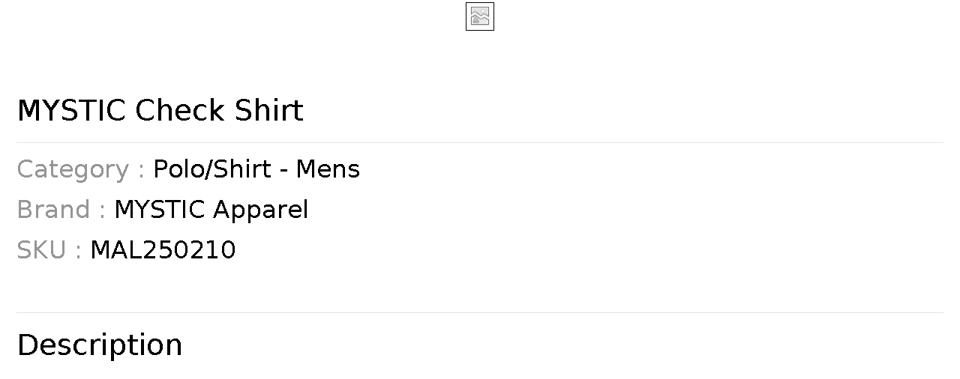Select the SKU field label

pyautogui.click(x=41, y=250)
